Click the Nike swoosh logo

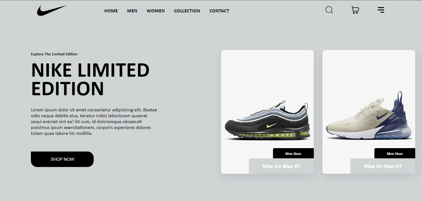click(x=51, y=11)
